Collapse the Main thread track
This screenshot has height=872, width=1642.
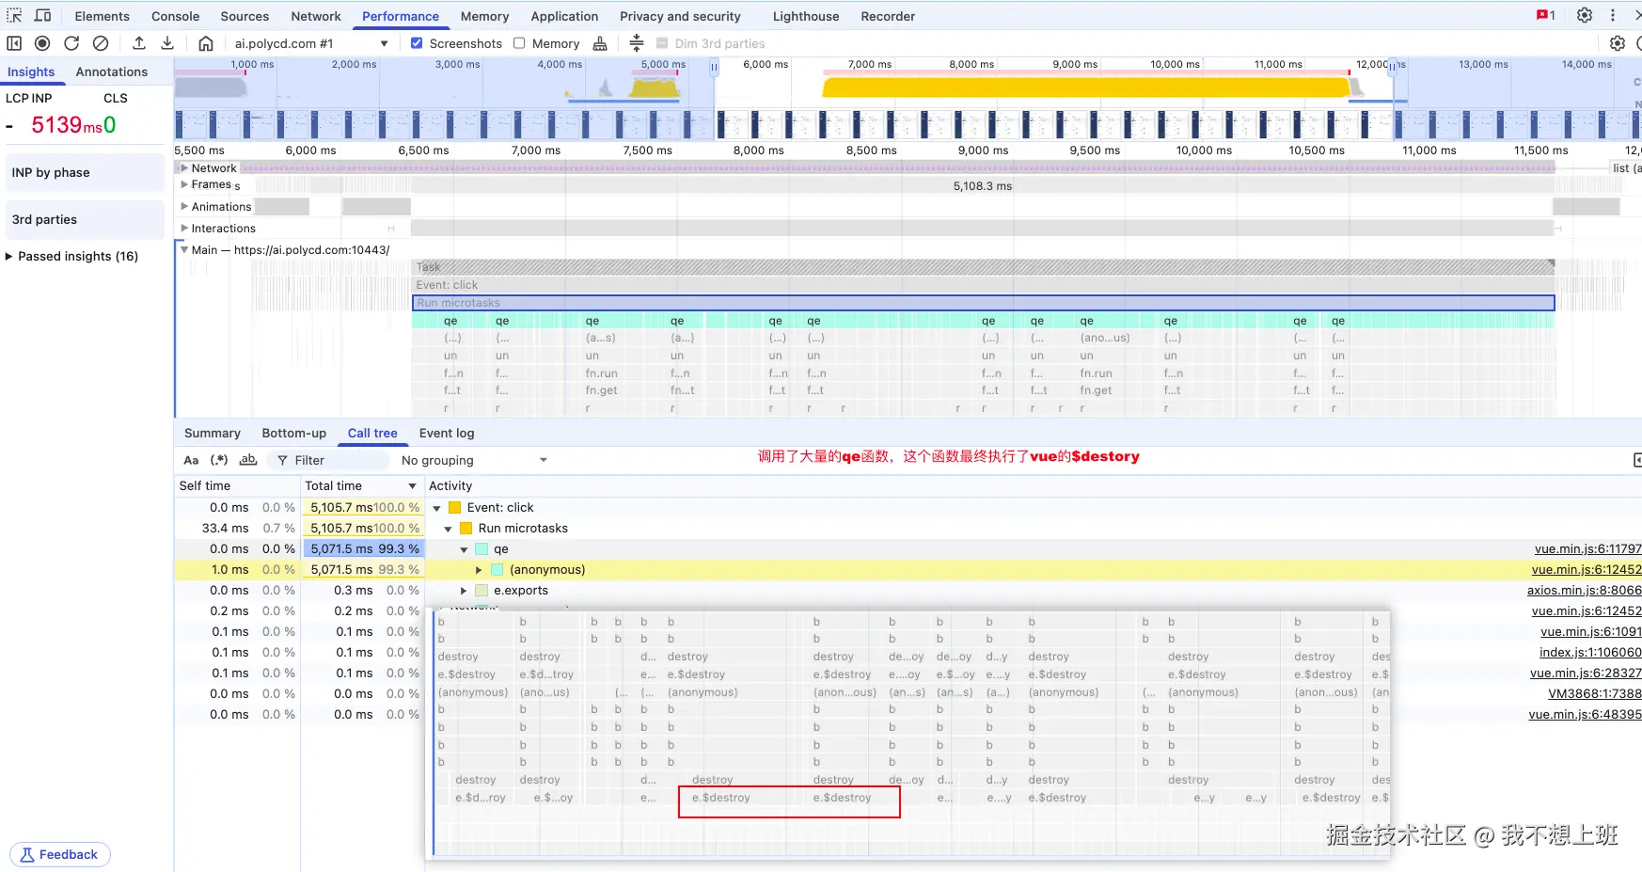(184, 249)
